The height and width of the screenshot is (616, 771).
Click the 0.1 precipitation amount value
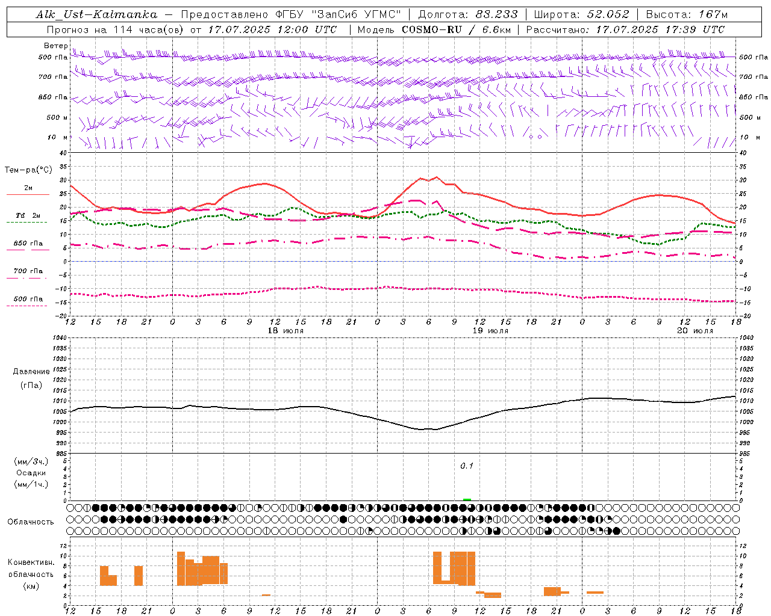pyautogui.click(x=467, y=466)
